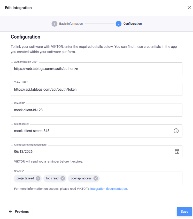The image size is (193, 219).
Task: Open the integration documentation link
Action: (109, 189)
